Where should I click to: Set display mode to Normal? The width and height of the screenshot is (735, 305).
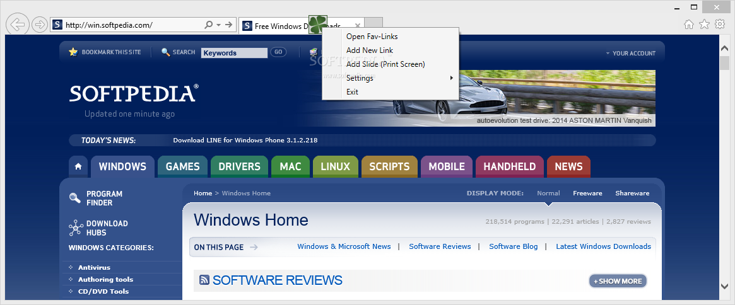pyautogui.click(x=548, y=193)
